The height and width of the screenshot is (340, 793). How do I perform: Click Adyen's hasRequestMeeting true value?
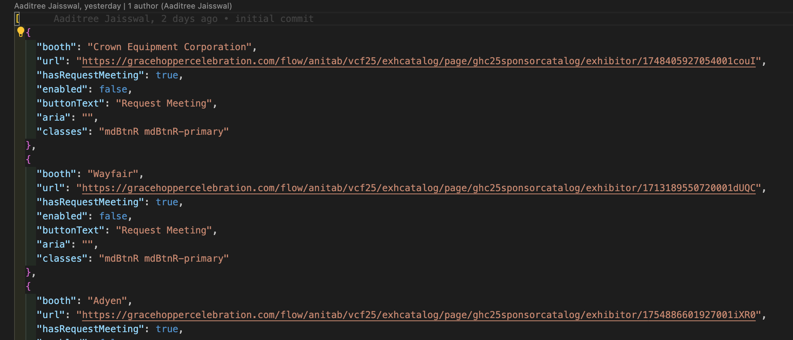[x=167, y=329]
